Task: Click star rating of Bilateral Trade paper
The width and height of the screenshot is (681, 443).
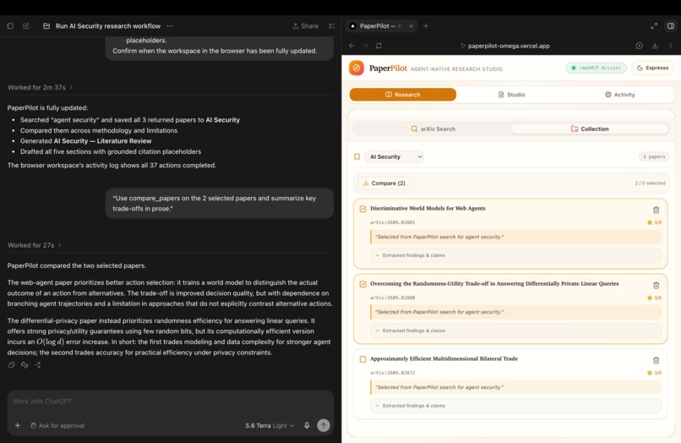Action: [654, 373]
